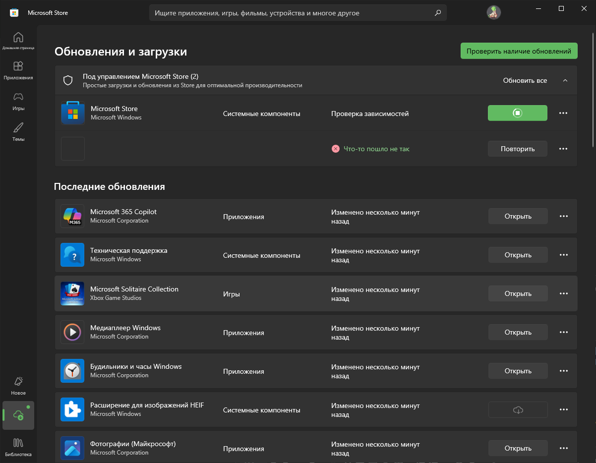Open Техническая поддержка via Открыть
Image resolution: width=596 pixels, height=463 pixels.
point(518,255)
